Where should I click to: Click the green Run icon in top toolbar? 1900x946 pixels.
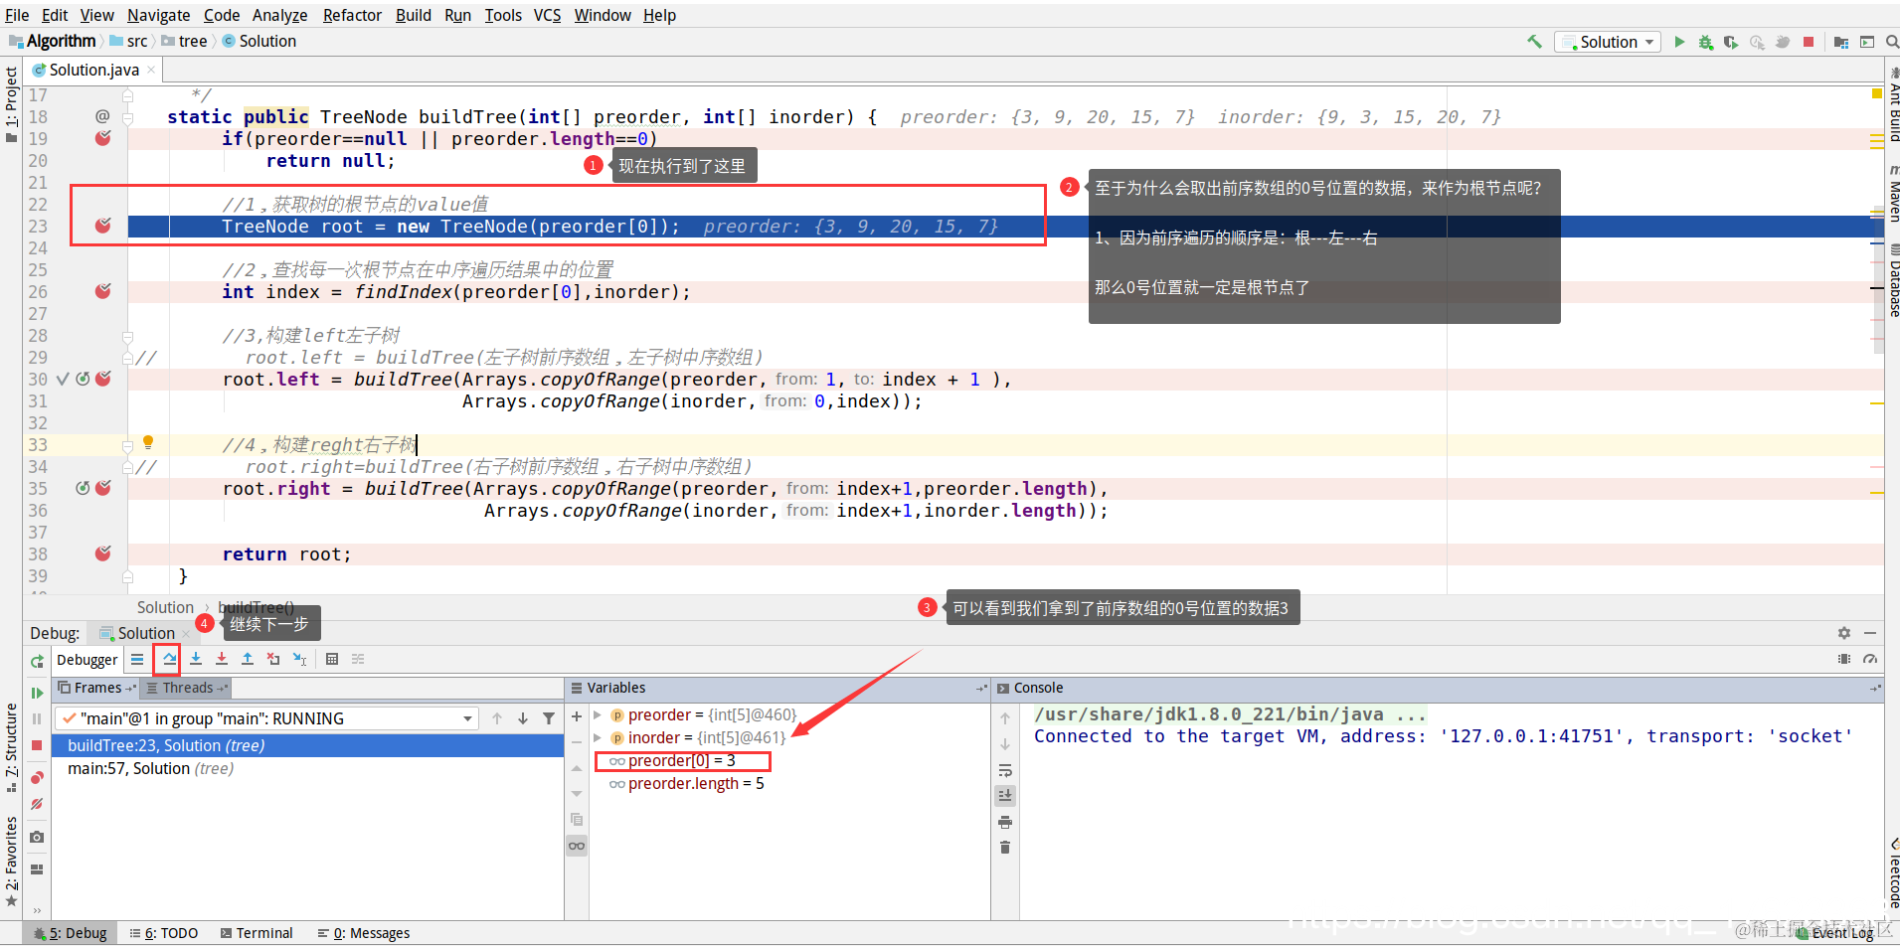pos(1679,42)
